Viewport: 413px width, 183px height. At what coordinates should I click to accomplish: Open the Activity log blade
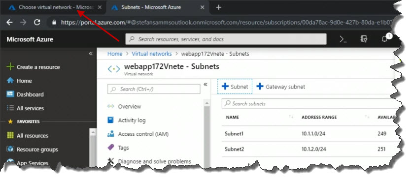[132, 120]
